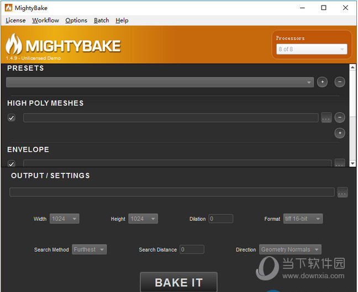This screenshot has width=358, height=292.
Task: Close the MightyBake window
Action: click(345, 8)
